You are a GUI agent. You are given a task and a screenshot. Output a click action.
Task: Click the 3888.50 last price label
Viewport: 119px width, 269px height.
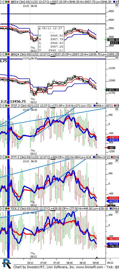[x=112, y=40]
